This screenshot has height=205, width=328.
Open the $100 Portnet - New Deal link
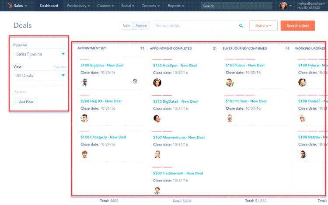tap(246, 101)
